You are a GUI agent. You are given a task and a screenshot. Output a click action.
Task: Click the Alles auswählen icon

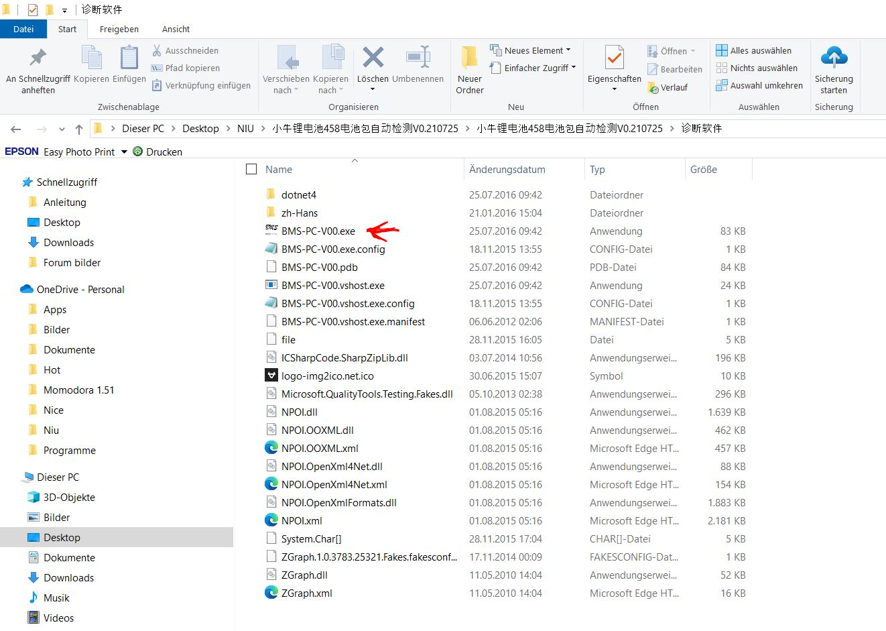point(721,50)
